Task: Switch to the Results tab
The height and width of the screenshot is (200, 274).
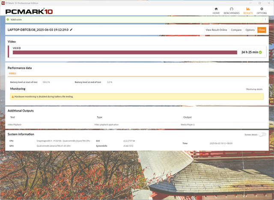Action: (248, 11)
